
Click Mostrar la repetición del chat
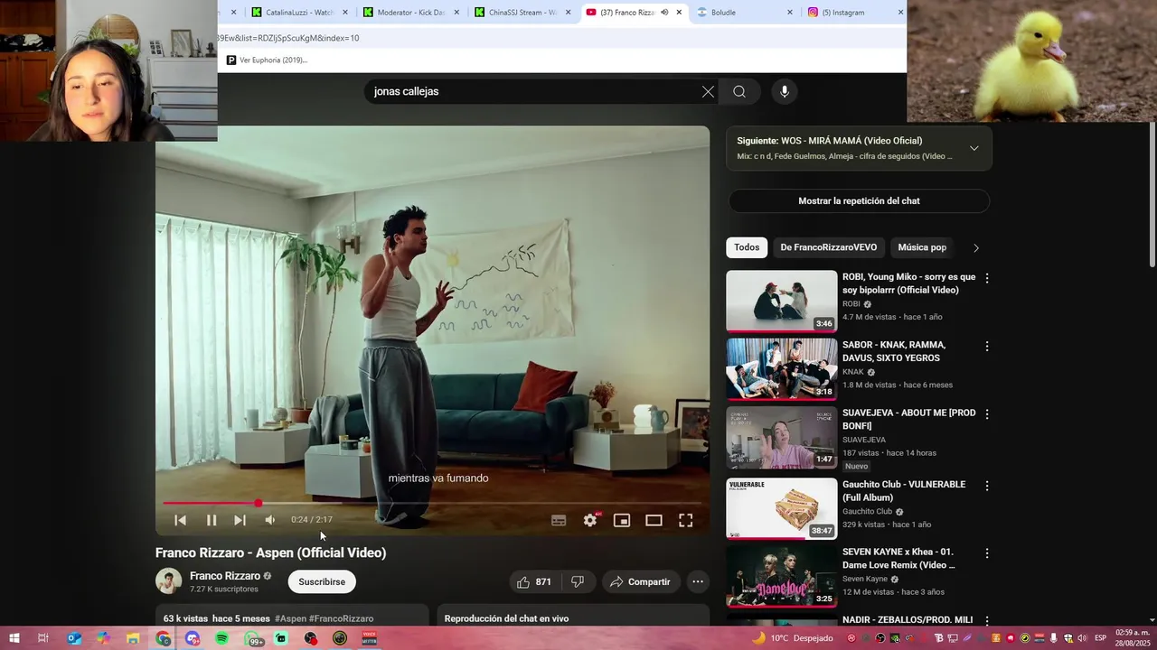pos(859,201)
